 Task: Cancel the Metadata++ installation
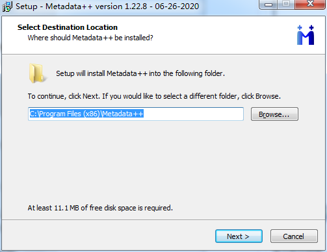pyautogui.click(x=294, y=236)
